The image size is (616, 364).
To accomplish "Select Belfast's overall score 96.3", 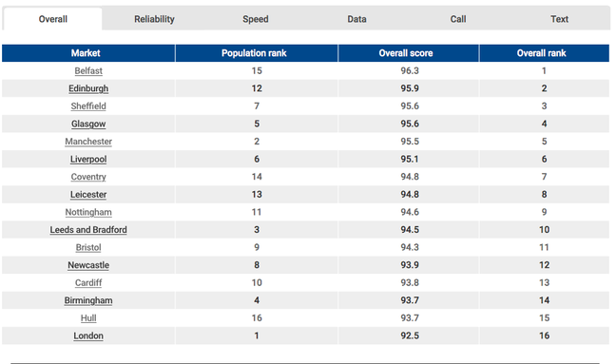I will click(410, 70).
